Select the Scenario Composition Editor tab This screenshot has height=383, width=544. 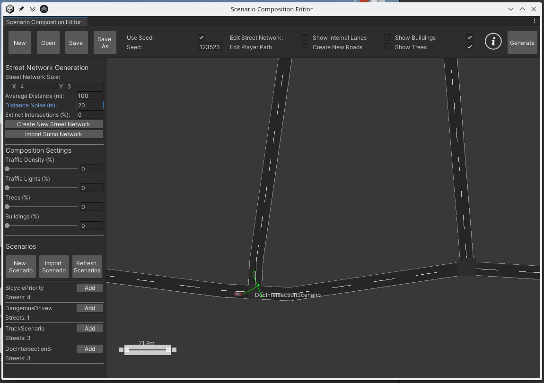pos(45,22)
